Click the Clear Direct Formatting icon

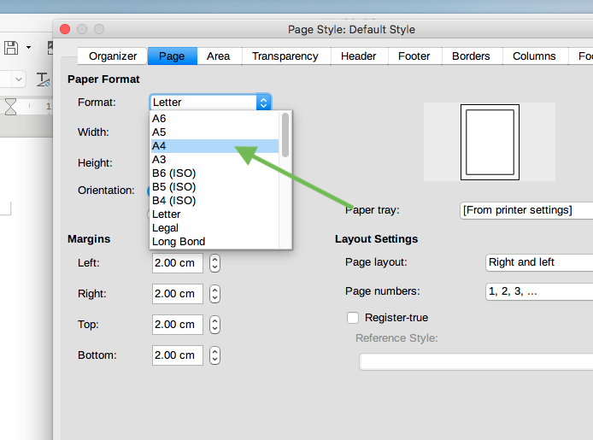coord(43,79)
